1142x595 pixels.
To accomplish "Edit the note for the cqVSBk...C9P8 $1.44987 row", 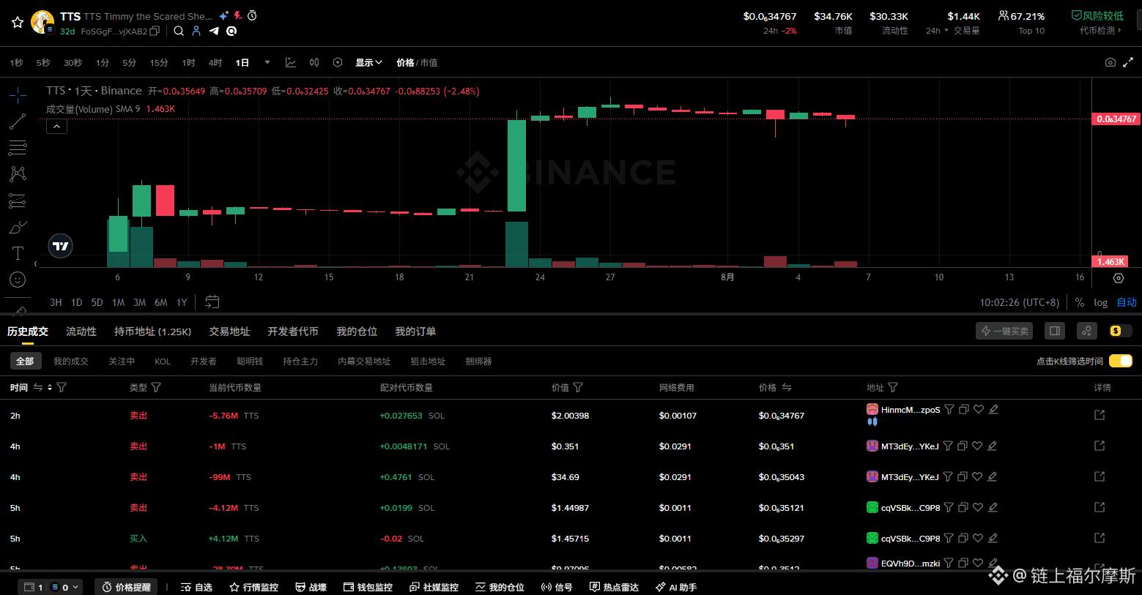I will click(993, 507).
